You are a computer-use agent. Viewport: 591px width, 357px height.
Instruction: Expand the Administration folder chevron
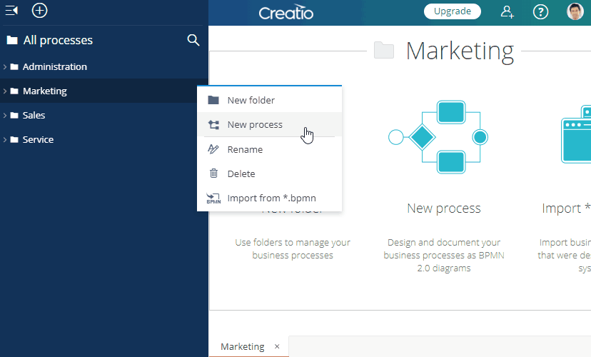(x=5, y=66)
